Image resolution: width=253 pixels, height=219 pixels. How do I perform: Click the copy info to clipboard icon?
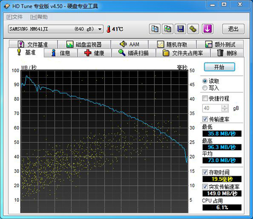[x=155, y=29]
